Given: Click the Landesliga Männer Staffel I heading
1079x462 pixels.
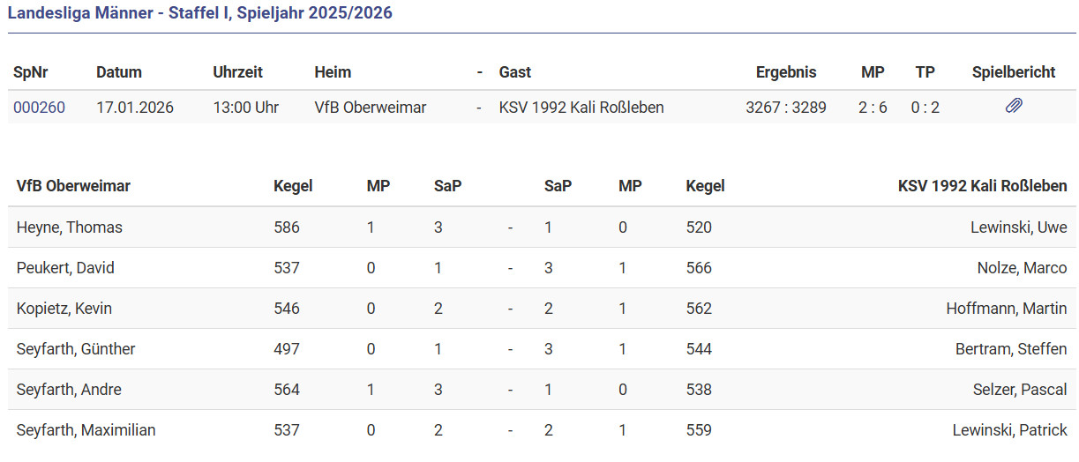Looking at the screenshot, I should click(x=200, y=13).
